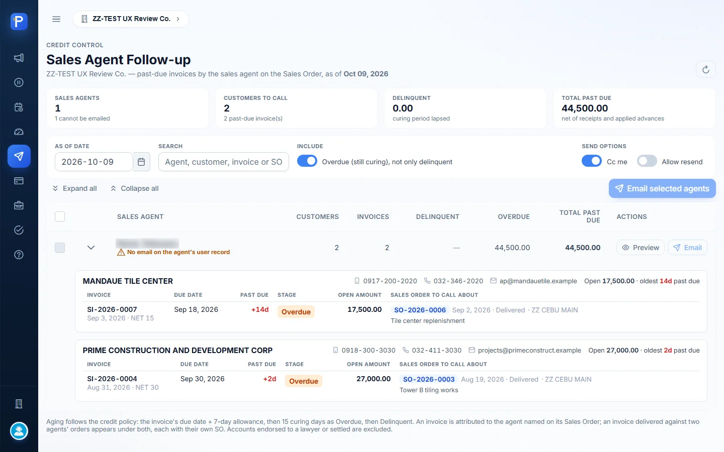Open the calendar date picker icon
Screen dimensions: 724x452
[x=141, y=162]
